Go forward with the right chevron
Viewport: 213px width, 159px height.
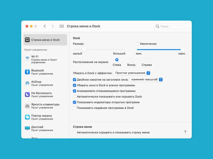[x=53, y=26]
